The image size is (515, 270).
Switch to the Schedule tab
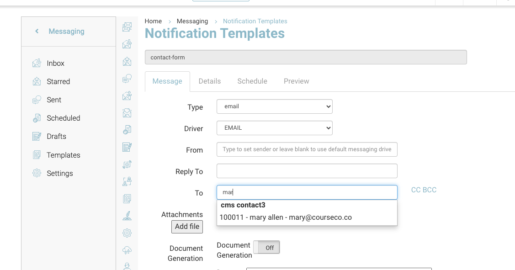pos(252,81)
